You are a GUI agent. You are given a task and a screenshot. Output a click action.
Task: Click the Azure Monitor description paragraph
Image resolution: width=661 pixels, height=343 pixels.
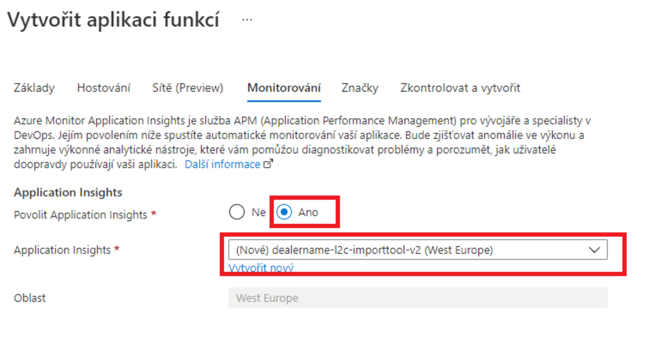[299, 142]
